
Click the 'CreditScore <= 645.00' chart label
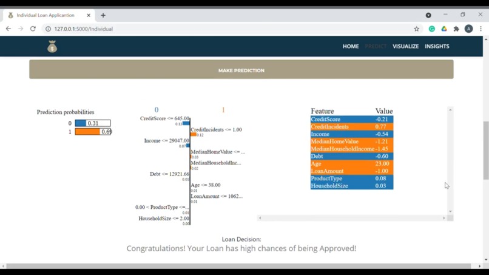(x=164, y=118)
